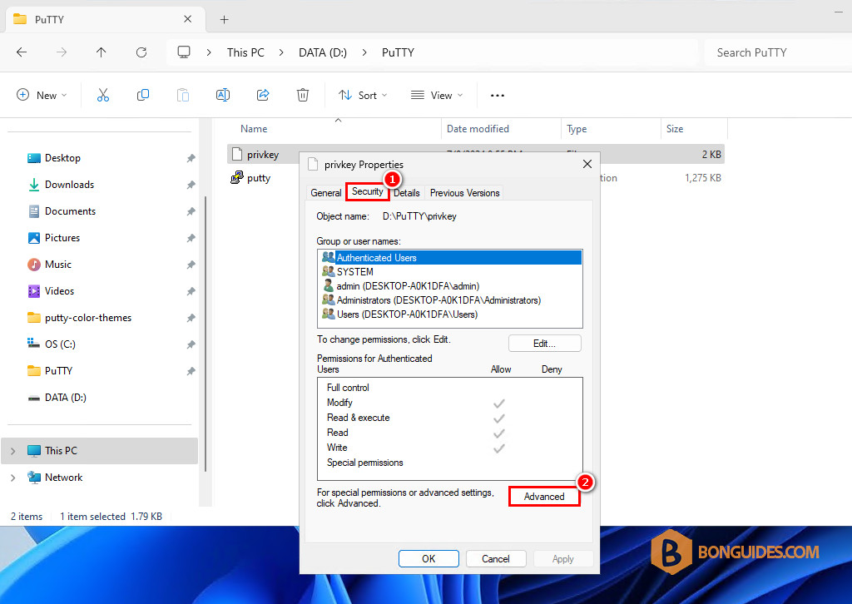Open OS (C:) drive in sidebar

coord(60,344)
